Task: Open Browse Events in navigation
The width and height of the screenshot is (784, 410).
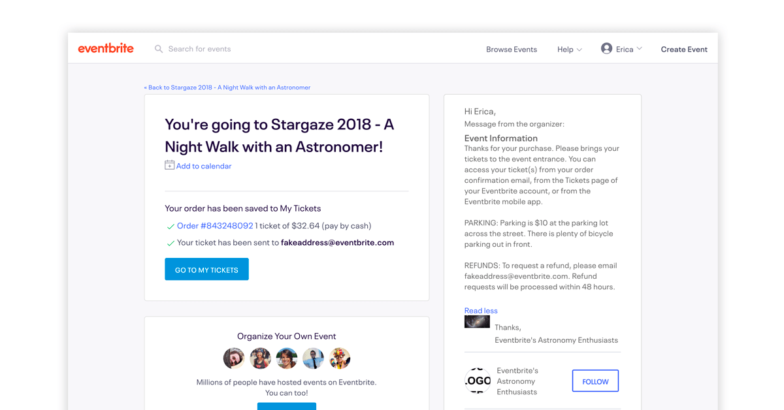Action: [512, 50]
